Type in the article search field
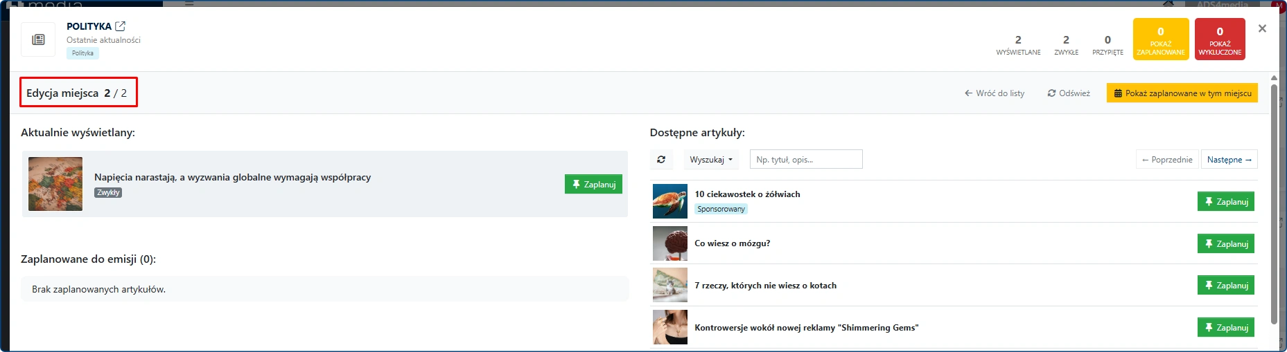The image size is (1287, 352). coord(806,160)
